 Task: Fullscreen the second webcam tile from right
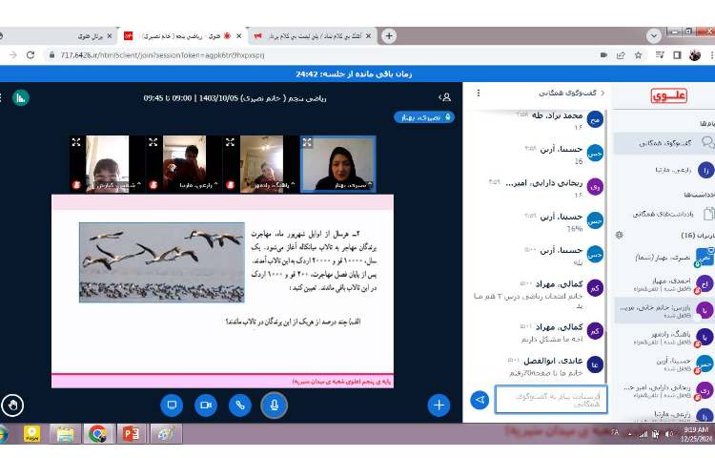click(x=231, y=142)
